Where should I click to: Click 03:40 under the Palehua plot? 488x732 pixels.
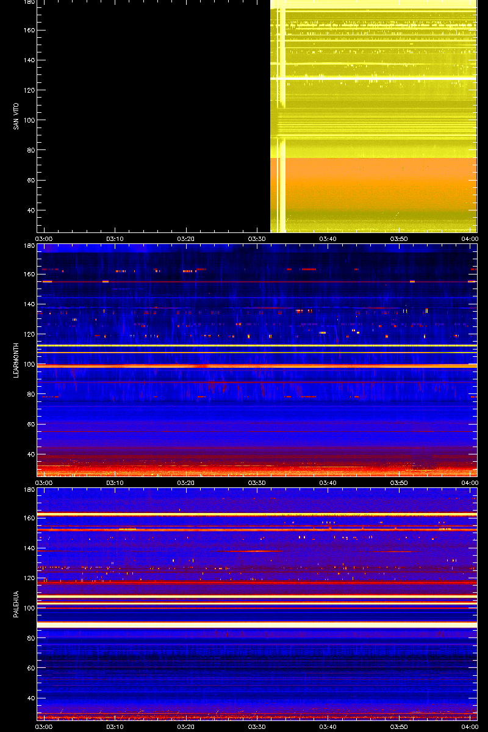point(328,727)
